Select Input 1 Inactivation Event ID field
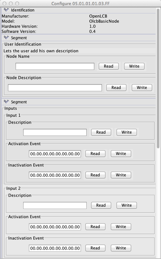Image resolution: width=161 pixels, height=259 pixels. coord(55,175)
